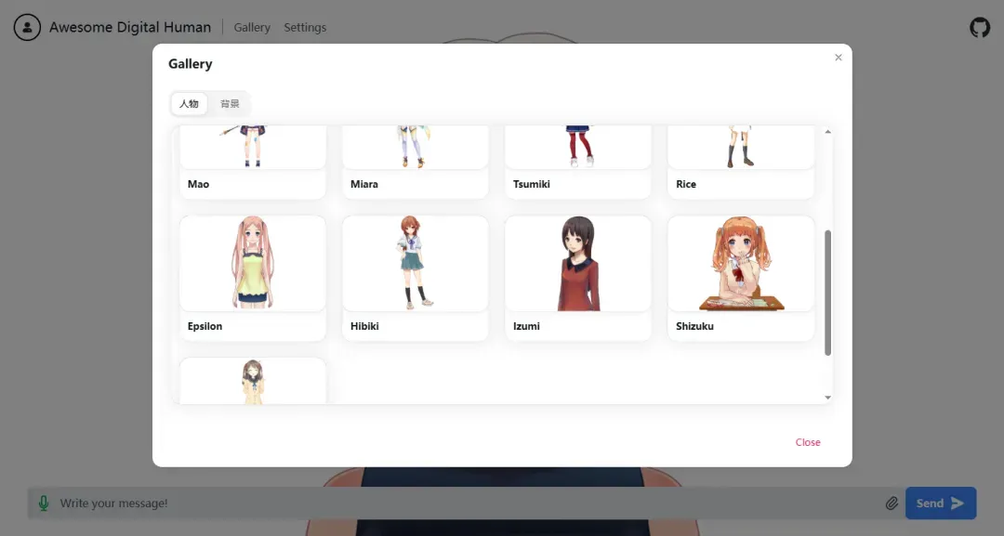Open Settings from the top navigation

point(305,28)
